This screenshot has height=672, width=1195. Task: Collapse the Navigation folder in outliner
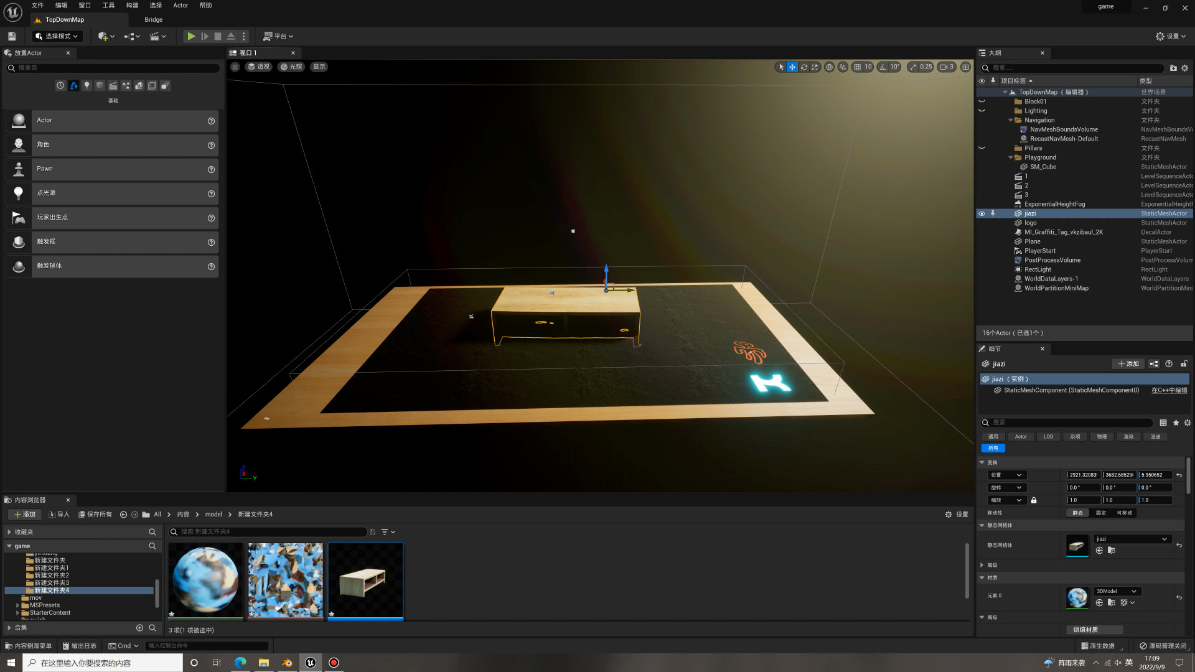click(x=1010, y=120)
